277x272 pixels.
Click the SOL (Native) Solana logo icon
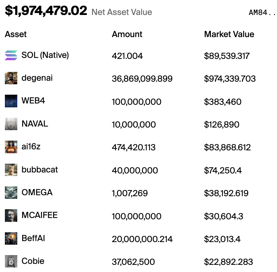(11, 55)
